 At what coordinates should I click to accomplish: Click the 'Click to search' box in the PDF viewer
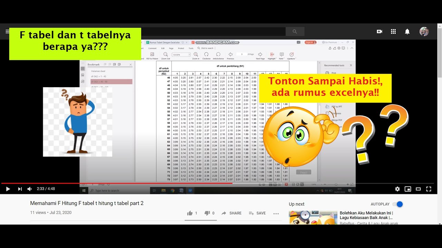tap(206, 48)
